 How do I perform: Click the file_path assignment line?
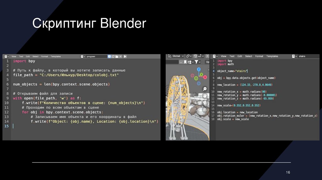coord(66,75)
